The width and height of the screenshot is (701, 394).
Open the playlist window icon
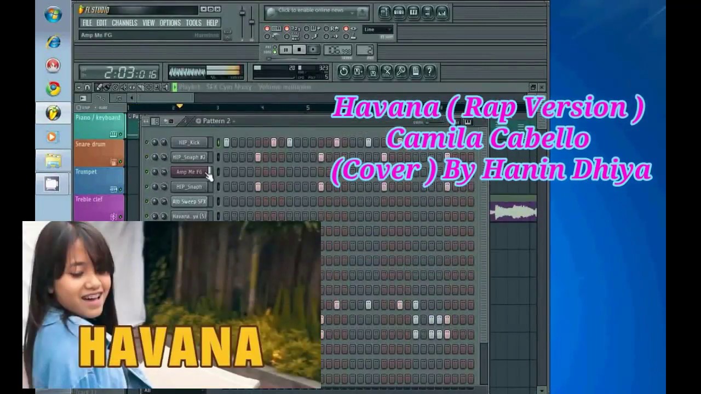384,12
